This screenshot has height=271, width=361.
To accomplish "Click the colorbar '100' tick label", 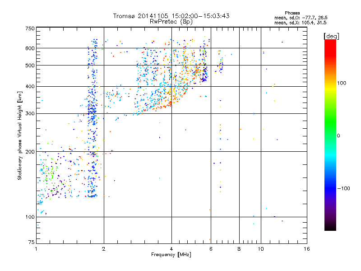I will pos(342,83).
